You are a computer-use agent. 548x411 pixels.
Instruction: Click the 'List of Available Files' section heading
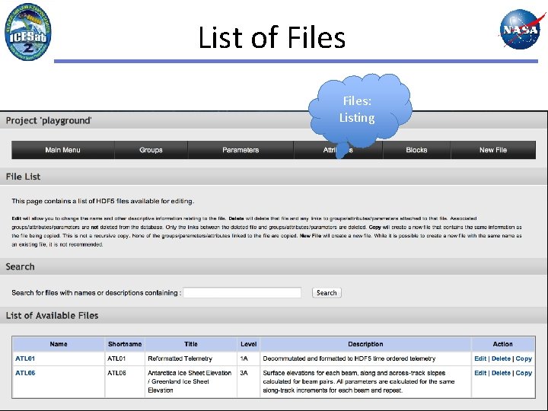point(52,316)
